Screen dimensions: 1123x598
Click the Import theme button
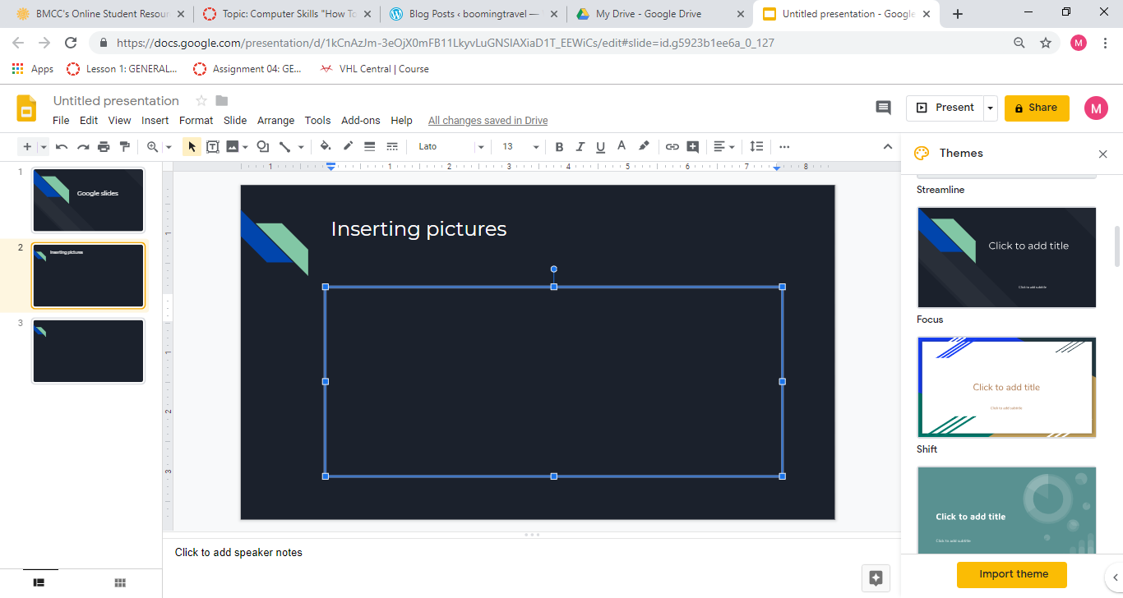[1013, 574]
